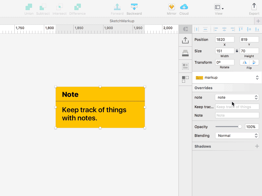Apply the Intersect operation
Screen dimensions: 262x196
click(59, 7)
